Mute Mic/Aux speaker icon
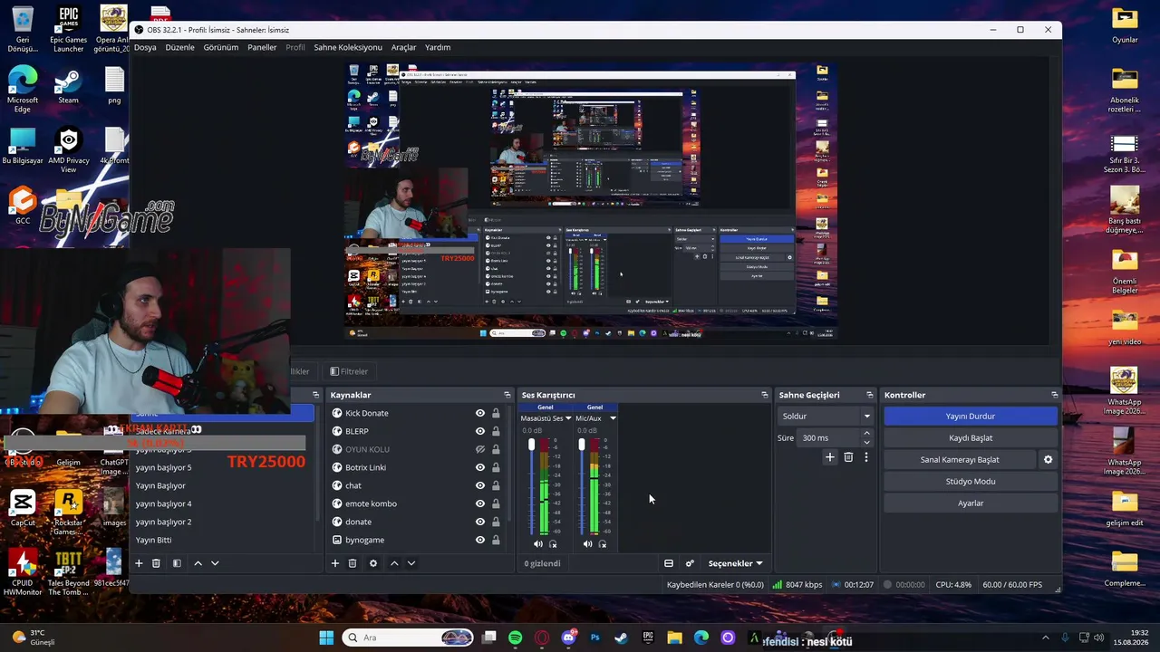This screenshot has height=652, width=1160. (587, 543)
